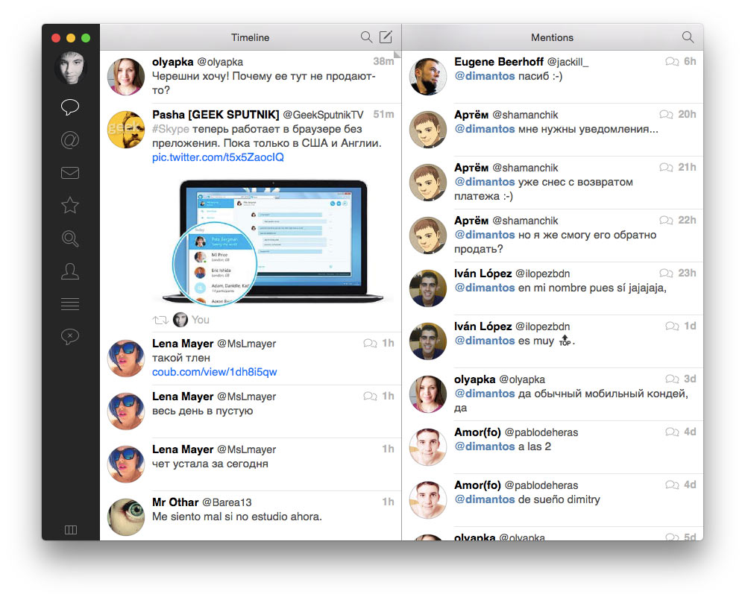
Task: Click 'Eugene Beerhoff' name
Action: [499, 62]
